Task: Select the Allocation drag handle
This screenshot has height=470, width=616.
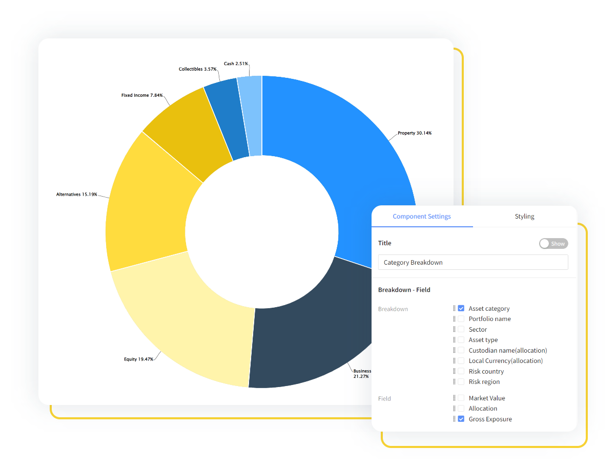Action: coord(455,408)
